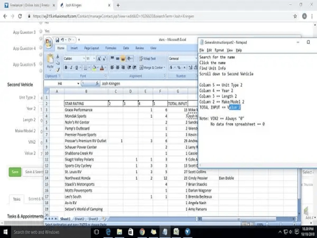Viewport: 317px width, 238px height.
Task: Expand the Name Box dropdown arrow beside H4
Action: coord(78,83)
